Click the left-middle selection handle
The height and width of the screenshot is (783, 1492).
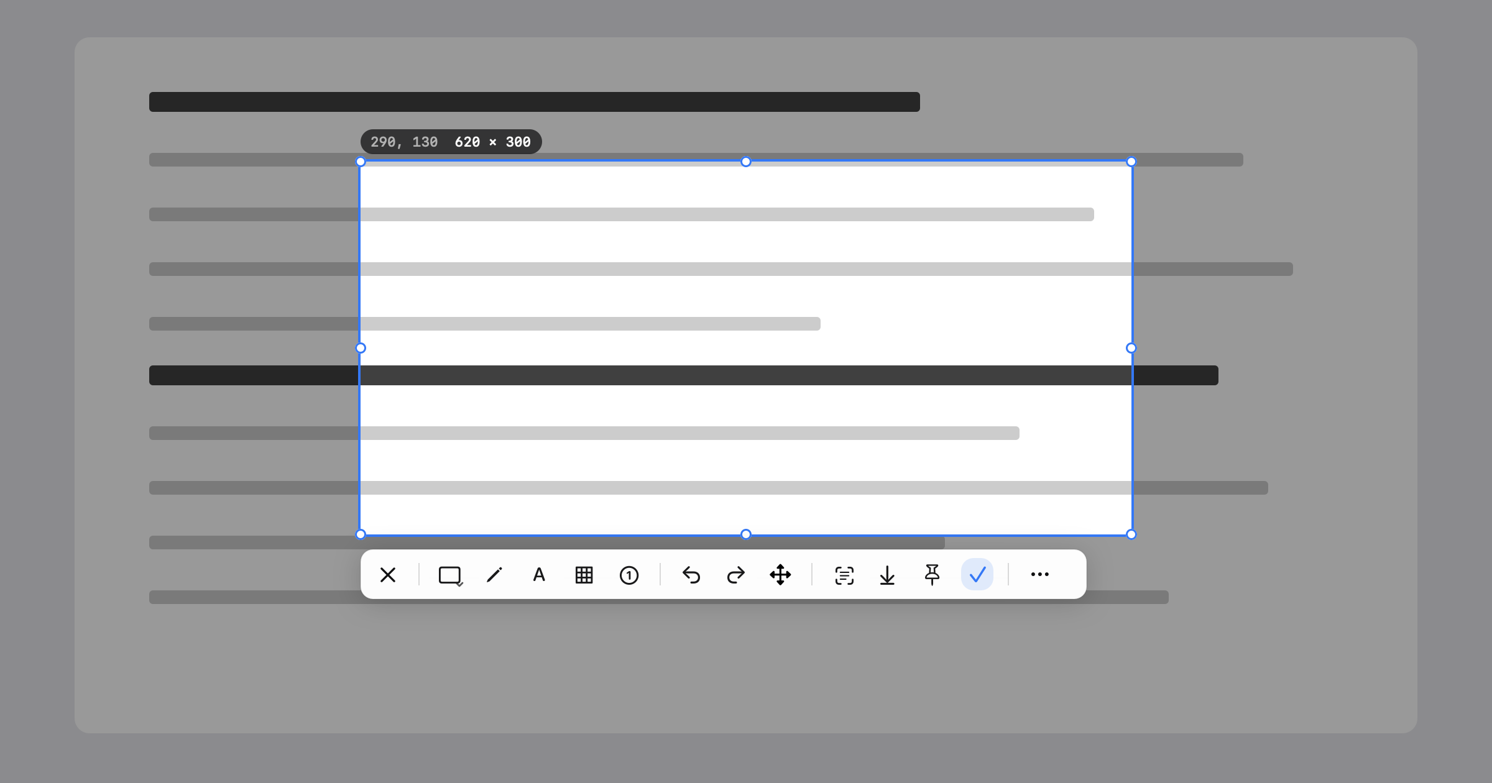click(361, 348)
